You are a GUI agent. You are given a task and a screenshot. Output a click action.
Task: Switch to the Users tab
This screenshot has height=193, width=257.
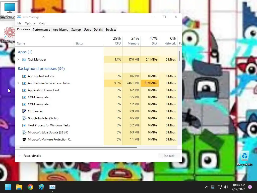tap(87, 30)
